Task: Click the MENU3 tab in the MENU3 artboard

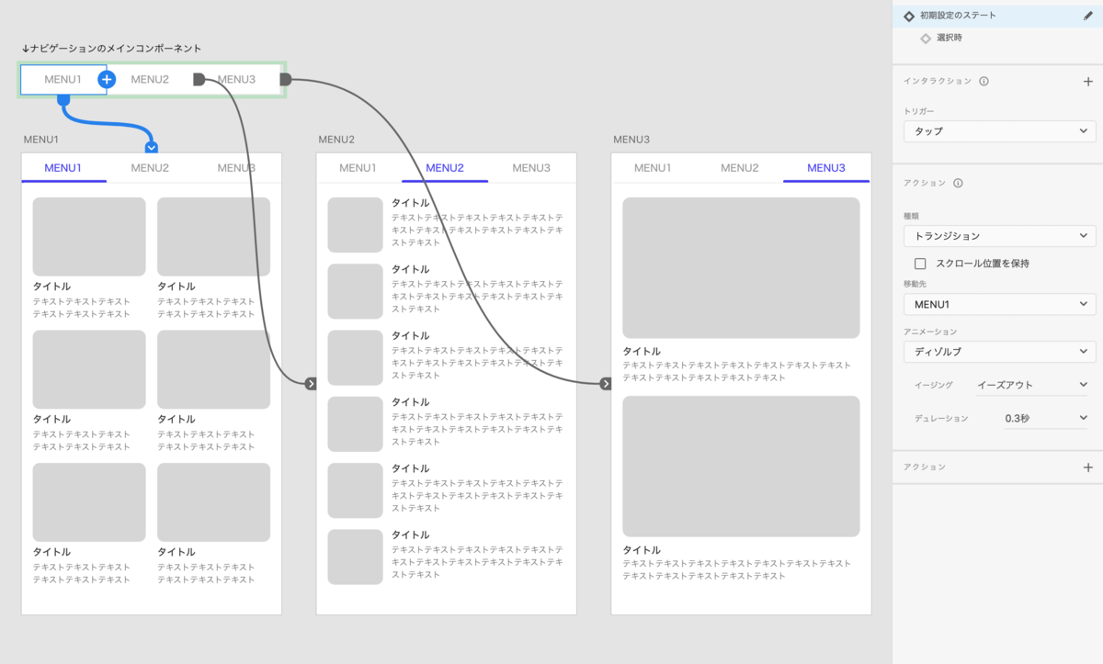Action: click(826, 168)
